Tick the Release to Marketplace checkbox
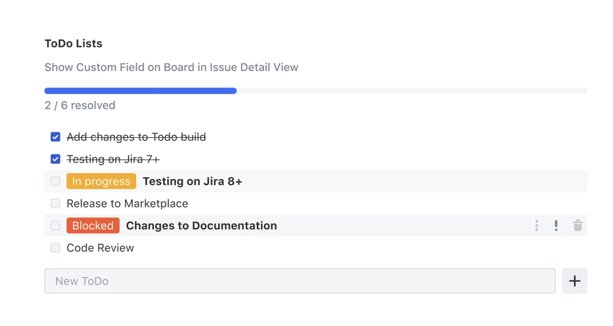Screen dimensions: 613x326 pos(56,203)
